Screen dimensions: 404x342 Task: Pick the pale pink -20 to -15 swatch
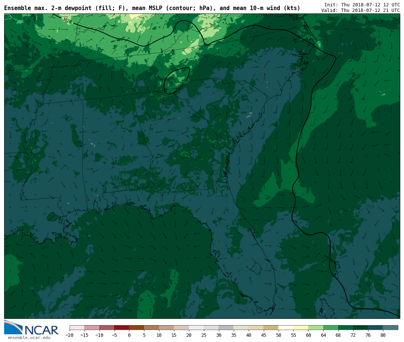coord(77,327)
